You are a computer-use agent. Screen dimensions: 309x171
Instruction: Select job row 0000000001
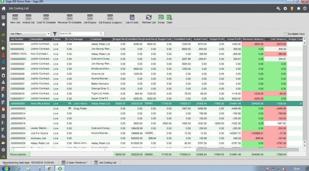point(156,44)
